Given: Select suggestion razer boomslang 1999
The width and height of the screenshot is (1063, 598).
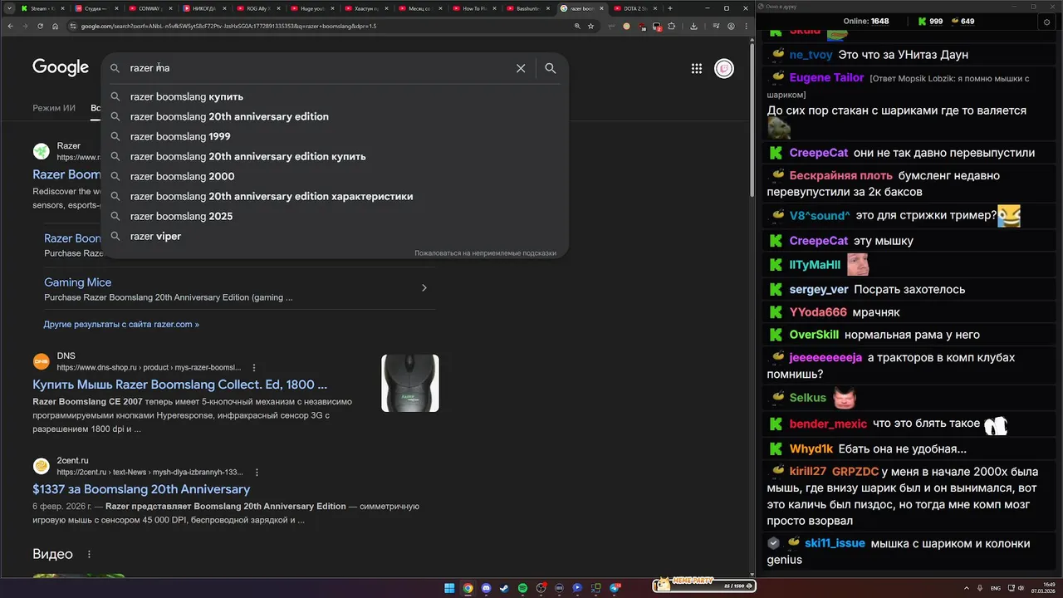Looking at the screenshot, I should [335, 136].
